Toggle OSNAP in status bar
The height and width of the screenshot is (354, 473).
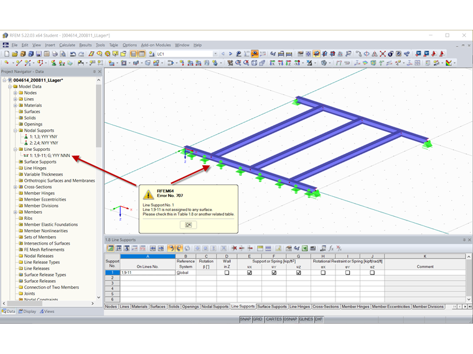[x=290, y=319]
